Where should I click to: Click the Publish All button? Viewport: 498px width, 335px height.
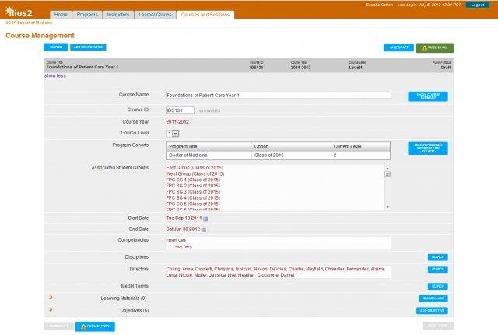coord(435,48)
